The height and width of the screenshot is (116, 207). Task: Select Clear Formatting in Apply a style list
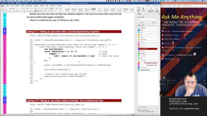(x=148, y=28)
